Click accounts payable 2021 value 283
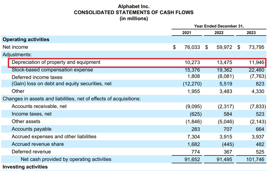 click(196, 129)
